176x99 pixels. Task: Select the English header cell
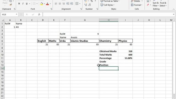(43, 41)
